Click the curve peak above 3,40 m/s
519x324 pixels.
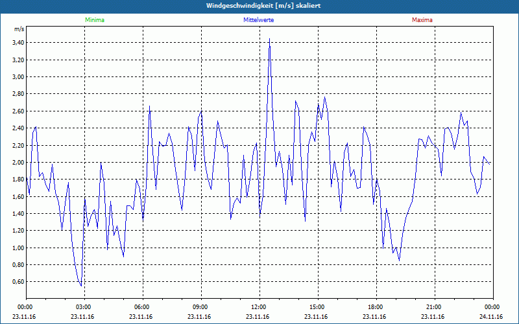[x=269, y=39]
